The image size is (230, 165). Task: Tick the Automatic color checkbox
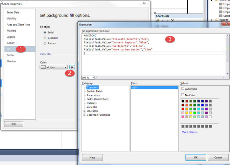click(x=183, y=88)
